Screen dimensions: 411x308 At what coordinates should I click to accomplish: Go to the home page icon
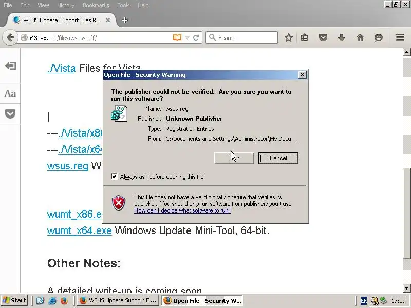coord(360,37)
